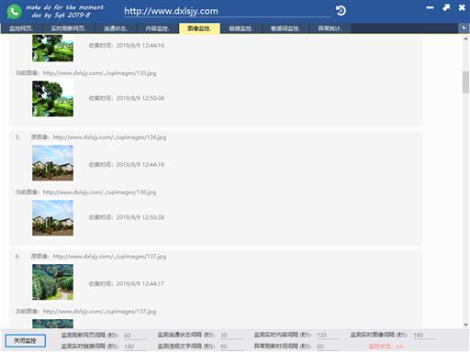Click the current image link for 135.jpg
This screenshot has width=470, height=352.
99,72
